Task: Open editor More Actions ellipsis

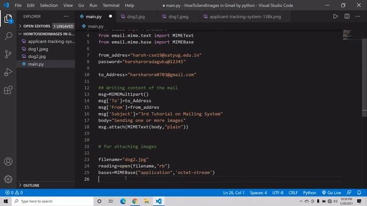Action: click(x=358, y=17)
